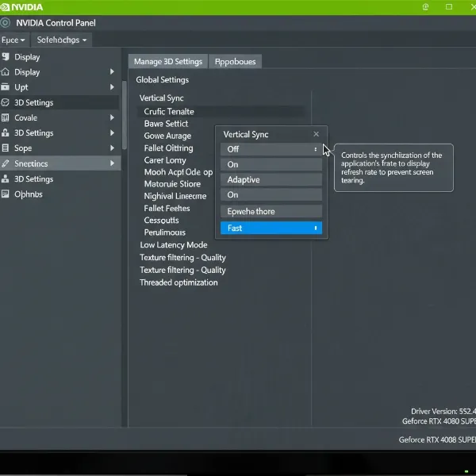Select the Nighival Lineecme setting
Image resolution: width=476 pixels, height=476 pixels.
tap(175, 196)
